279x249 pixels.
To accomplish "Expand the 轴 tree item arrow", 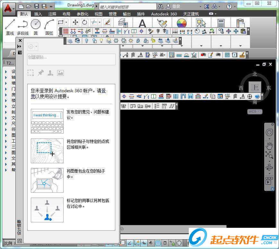I will pyautogui.click(x=6, y=77).
